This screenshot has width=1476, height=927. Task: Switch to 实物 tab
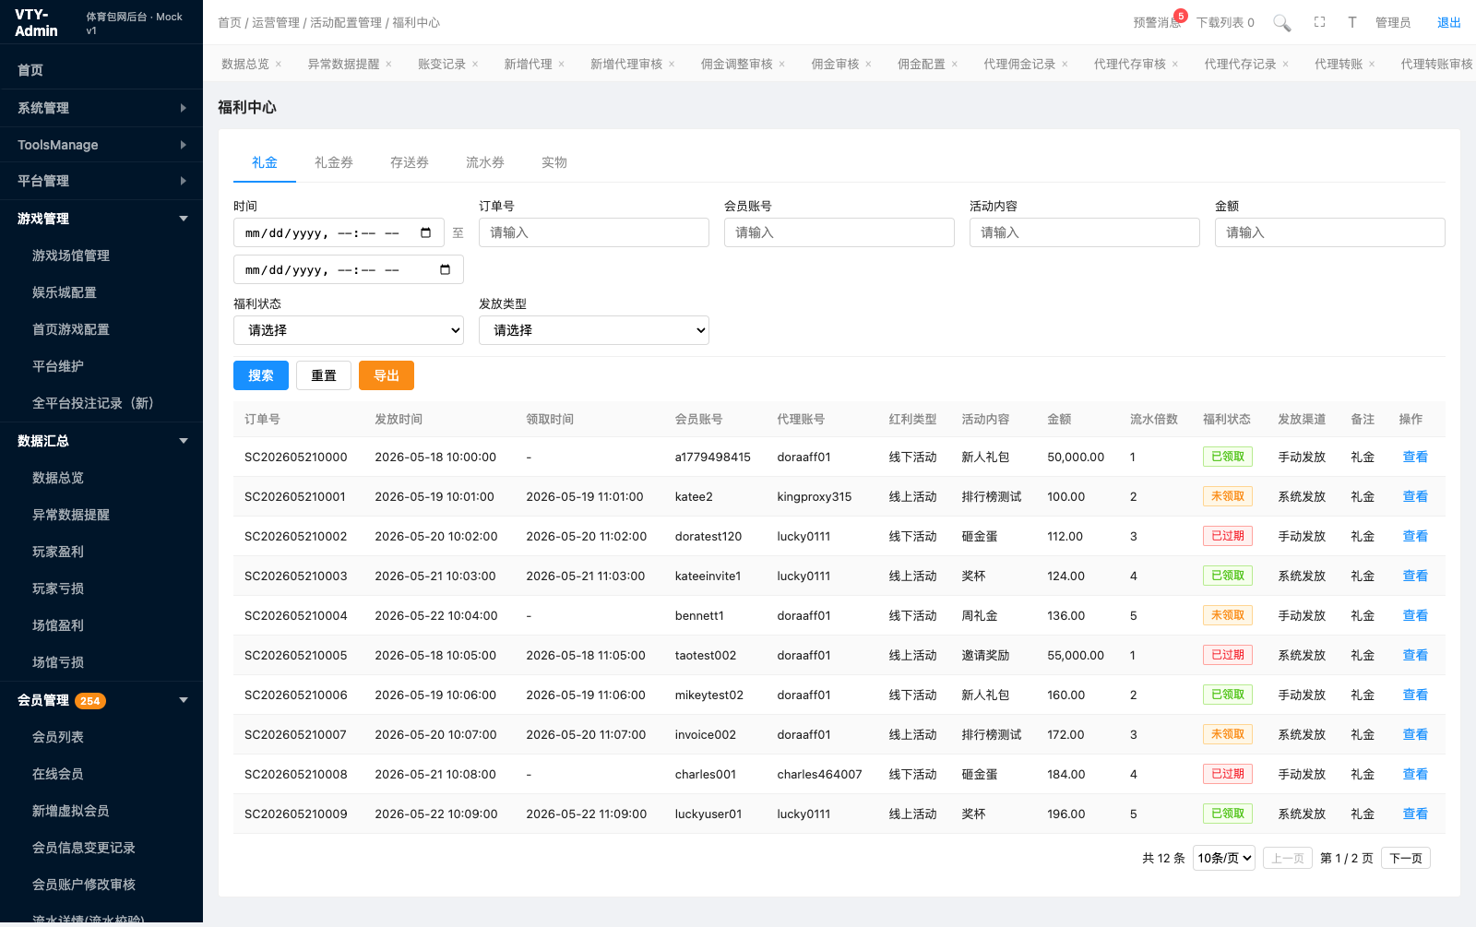554,162
